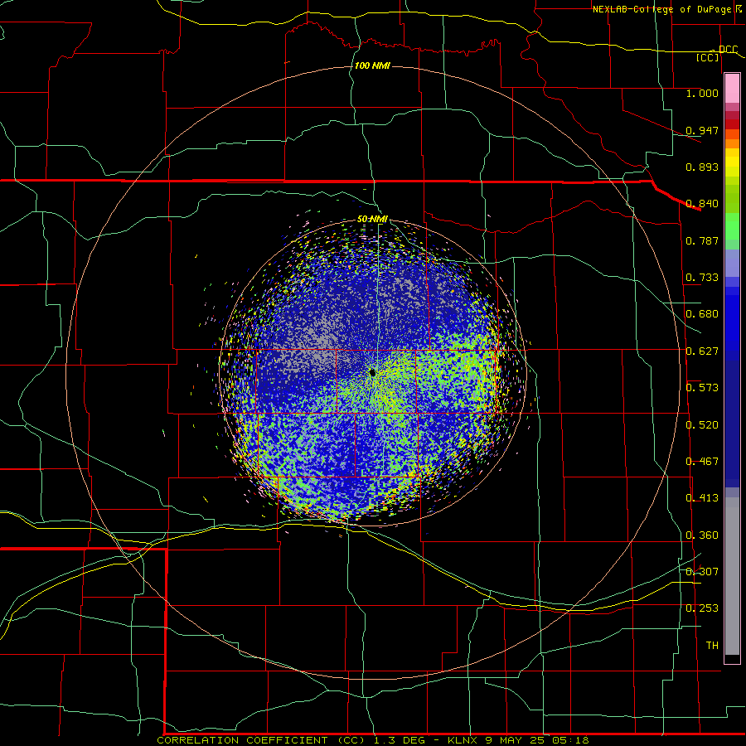Pick the dark navy segment of the color bar
This screenshot has height=746, width=746.
point(732,424)
